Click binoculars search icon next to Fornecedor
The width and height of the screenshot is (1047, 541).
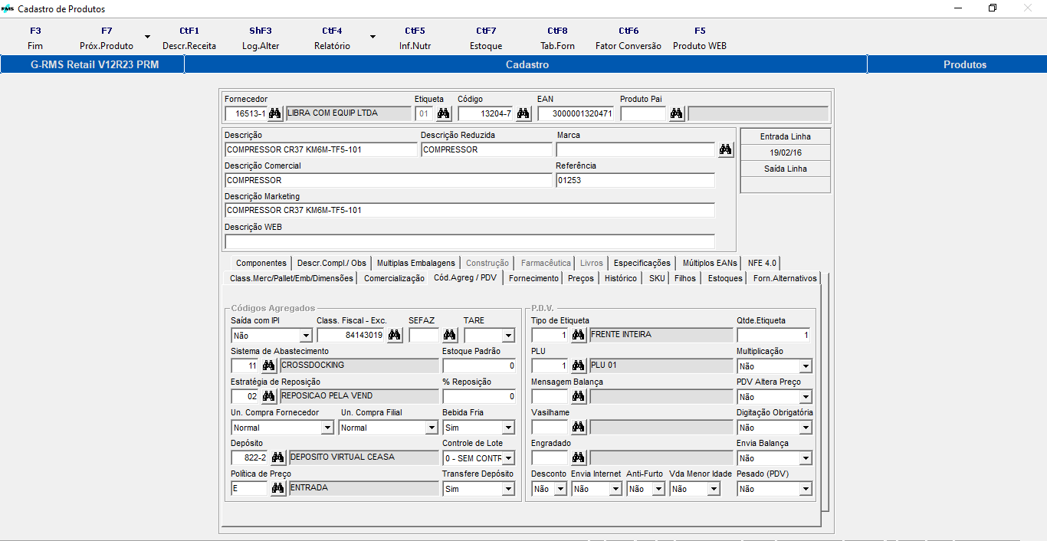[x=275, y=113]
